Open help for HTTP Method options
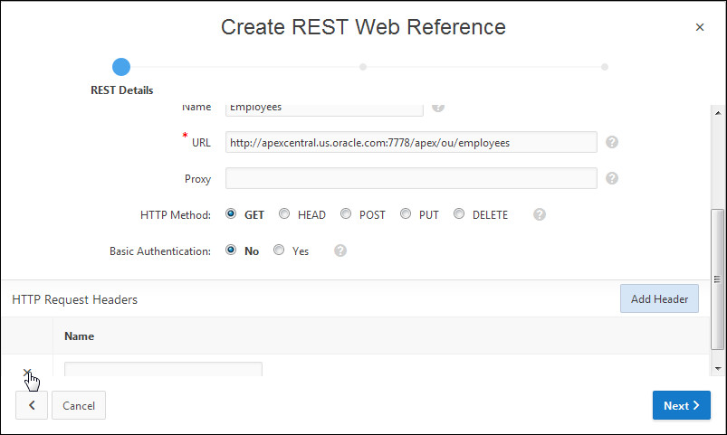The width and height of the screenshot is (727, 435). [540, 214]
